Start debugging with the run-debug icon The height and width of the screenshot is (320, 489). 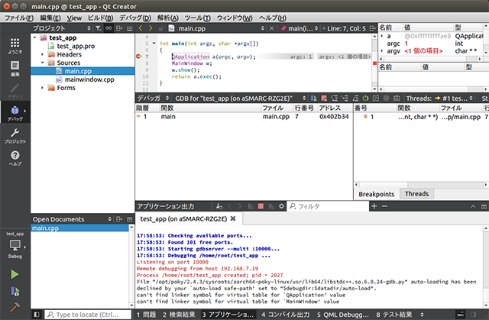click(15, 291)
